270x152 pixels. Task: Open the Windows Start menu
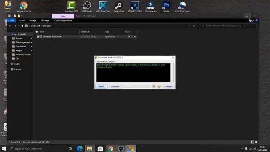[4, 149]
